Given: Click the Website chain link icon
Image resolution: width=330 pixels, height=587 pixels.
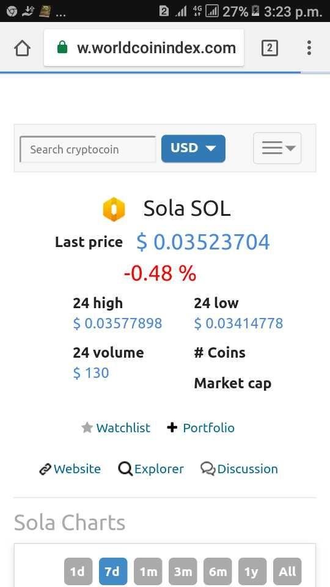Looking at the screenshot, I should (45, 469).
